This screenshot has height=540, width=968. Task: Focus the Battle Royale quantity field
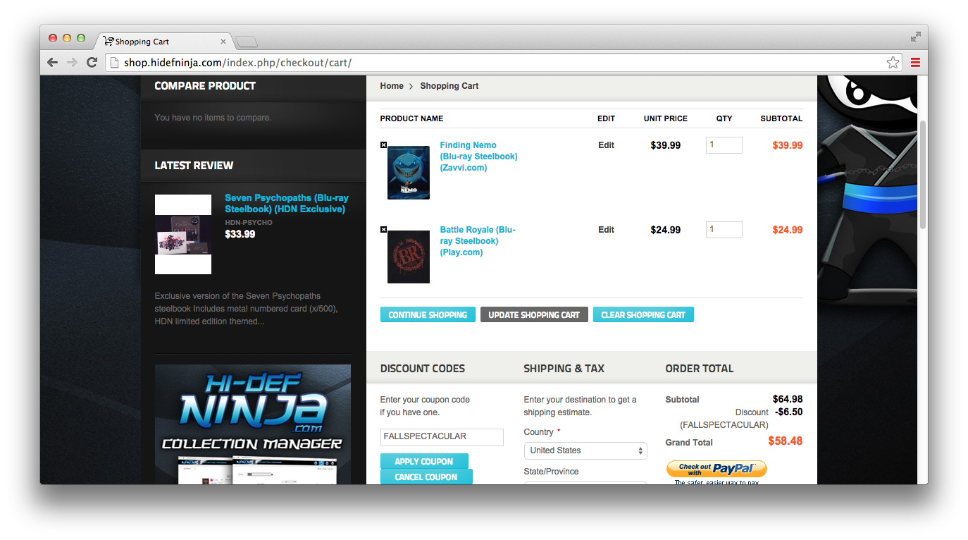pos(724,230)
